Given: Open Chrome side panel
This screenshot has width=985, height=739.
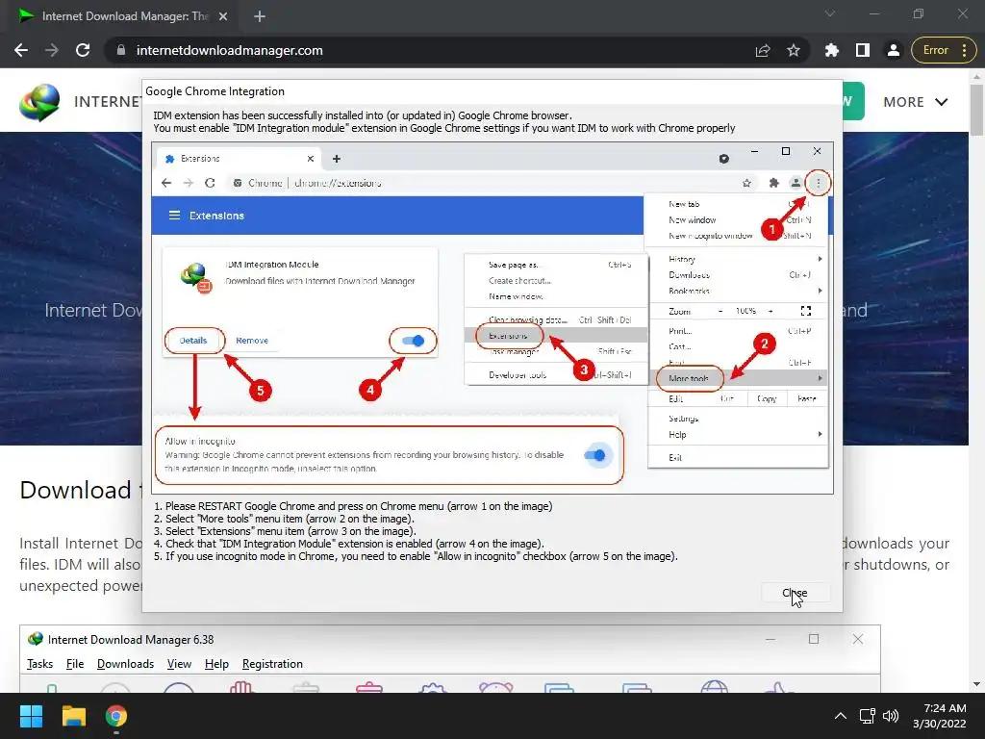Looking at the screenshot, I should point(863,50).
